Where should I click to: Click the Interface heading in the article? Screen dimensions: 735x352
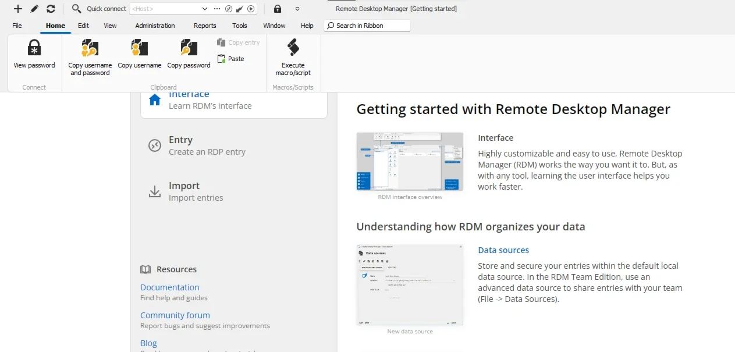pyautogui.click(x=496, y=138)
